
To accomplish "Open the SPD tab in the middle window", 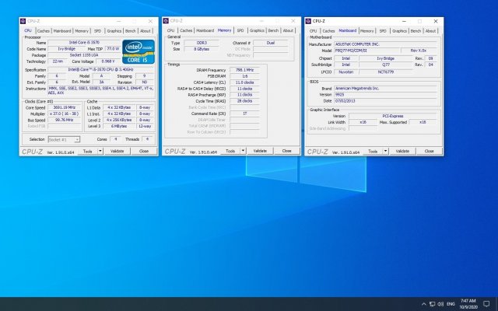I will tap(242, 30).
